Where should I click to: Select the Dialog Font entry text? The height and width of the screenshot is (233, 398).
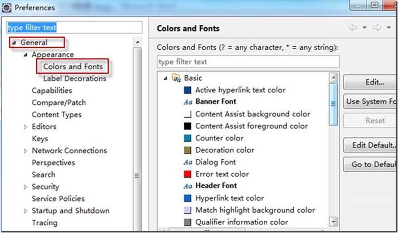pos(216,162)
